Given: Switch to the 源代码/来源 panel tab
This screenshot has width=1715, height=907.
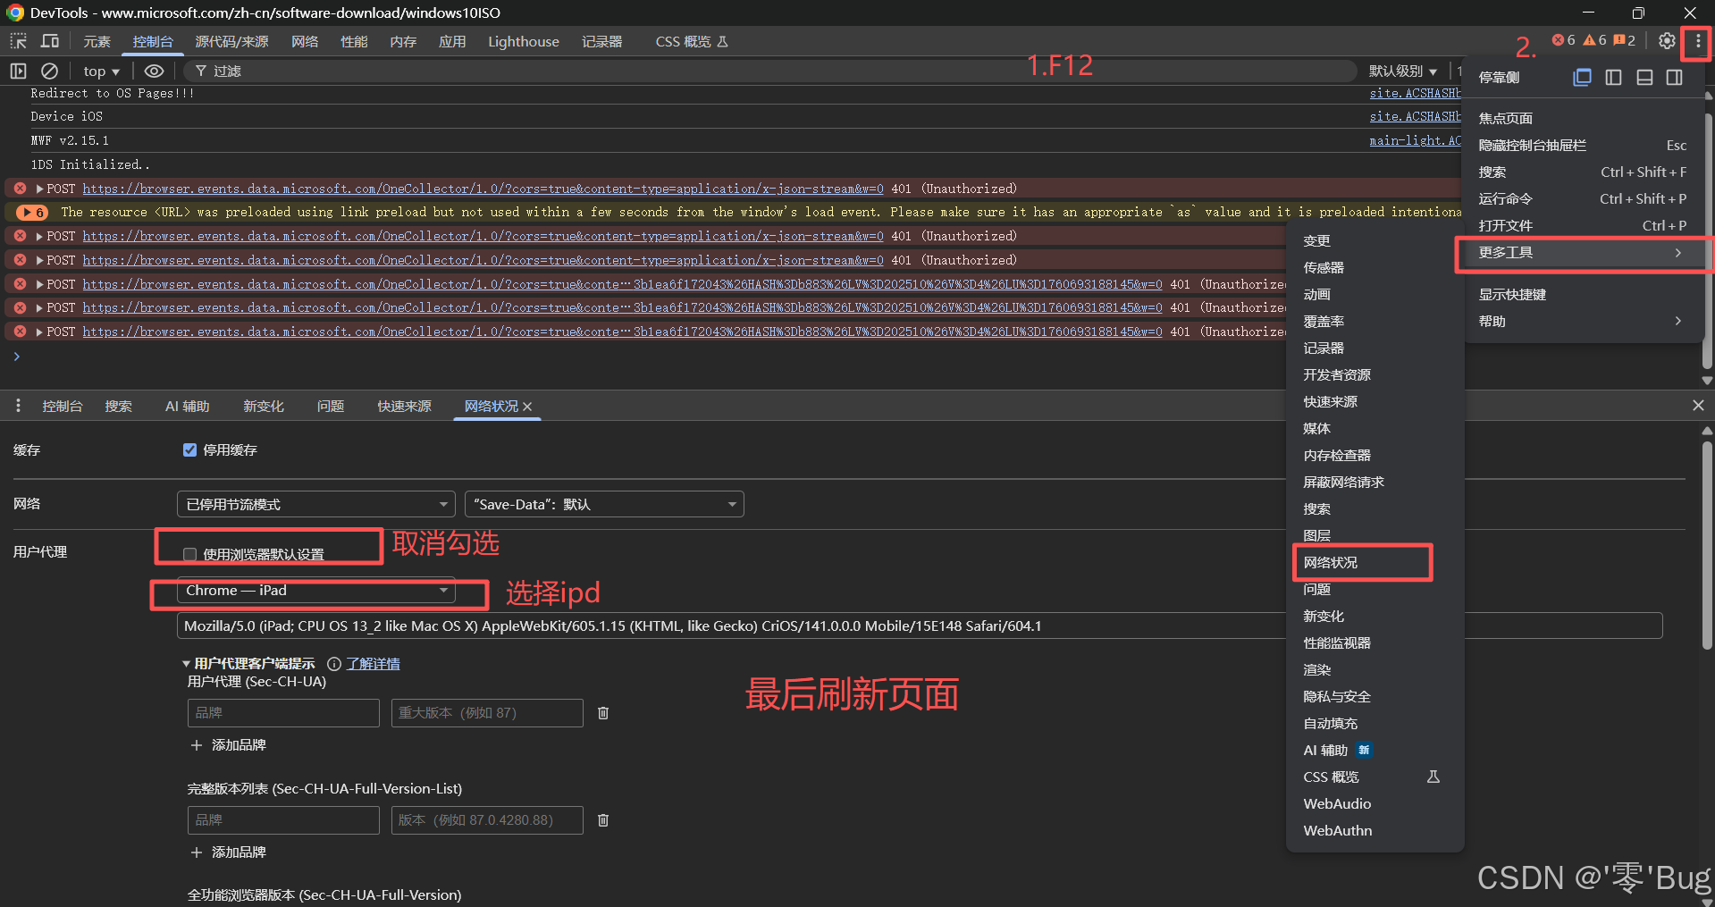Looking at the screenshot, I should (x=232, y=42).
